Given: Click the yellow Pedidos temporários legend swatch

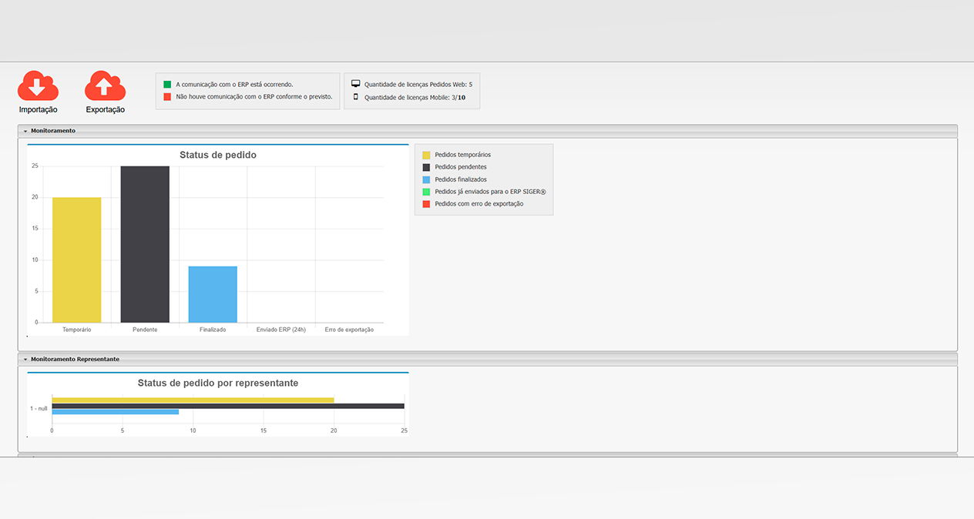Looking at the screenshot, I should [426, 155].
